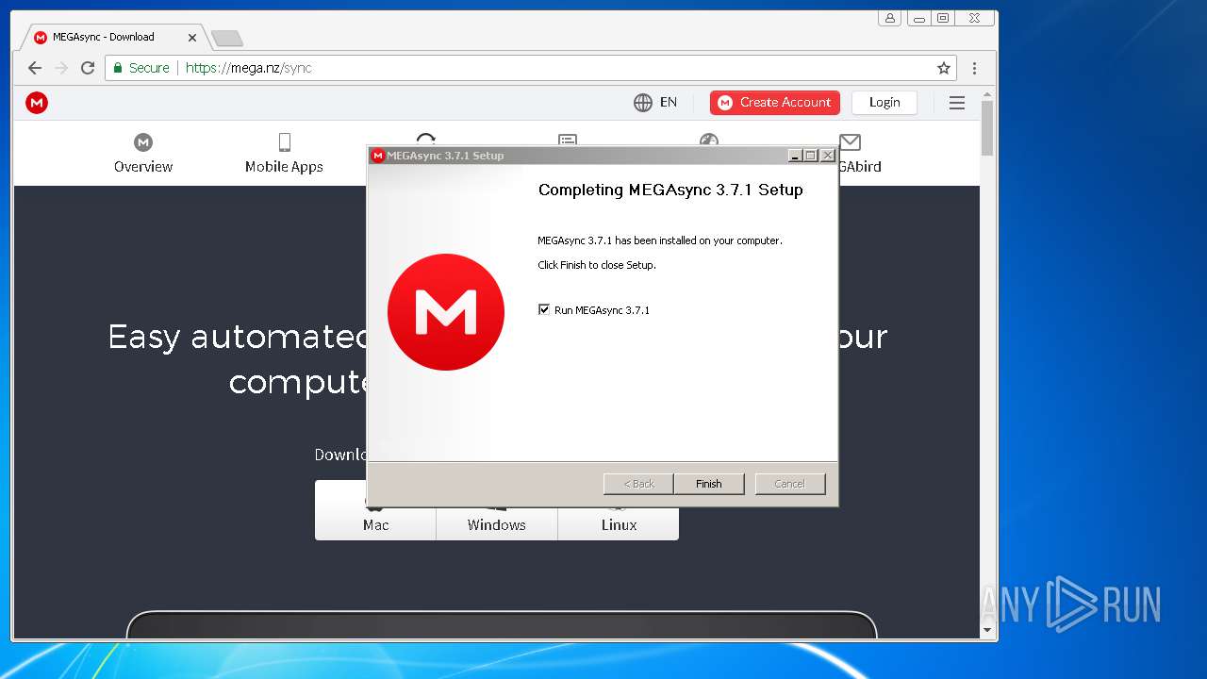Click the Login button
Viewport: 1207px width, 679px height.
click(x=885, y=103)
